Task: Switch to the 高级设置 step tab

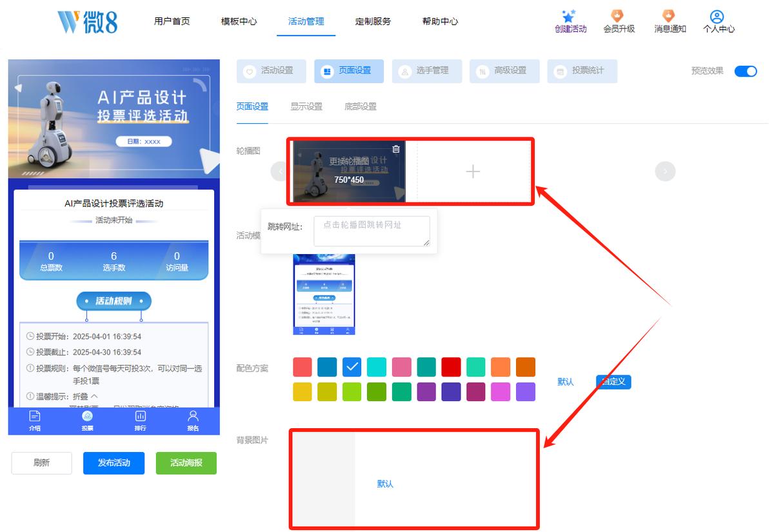Action: point(504,71)
